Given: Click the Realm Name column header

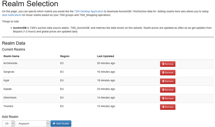Looking at the screenshot, I should (11, 56).
